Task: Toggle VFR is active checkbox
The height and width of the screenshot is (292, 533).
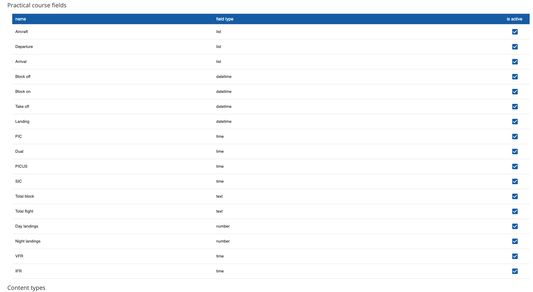Action: point(515,256)
